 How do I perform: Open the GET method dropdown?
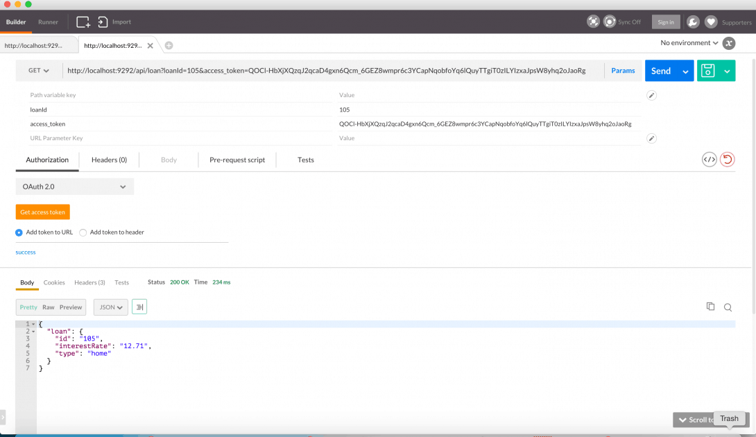pos(39,71)
